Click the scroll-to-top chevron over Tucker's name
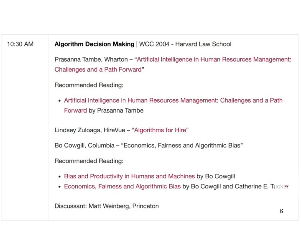The width and height of the screenshot is (301, 226). pyautogui.click(x=286, y=187)
